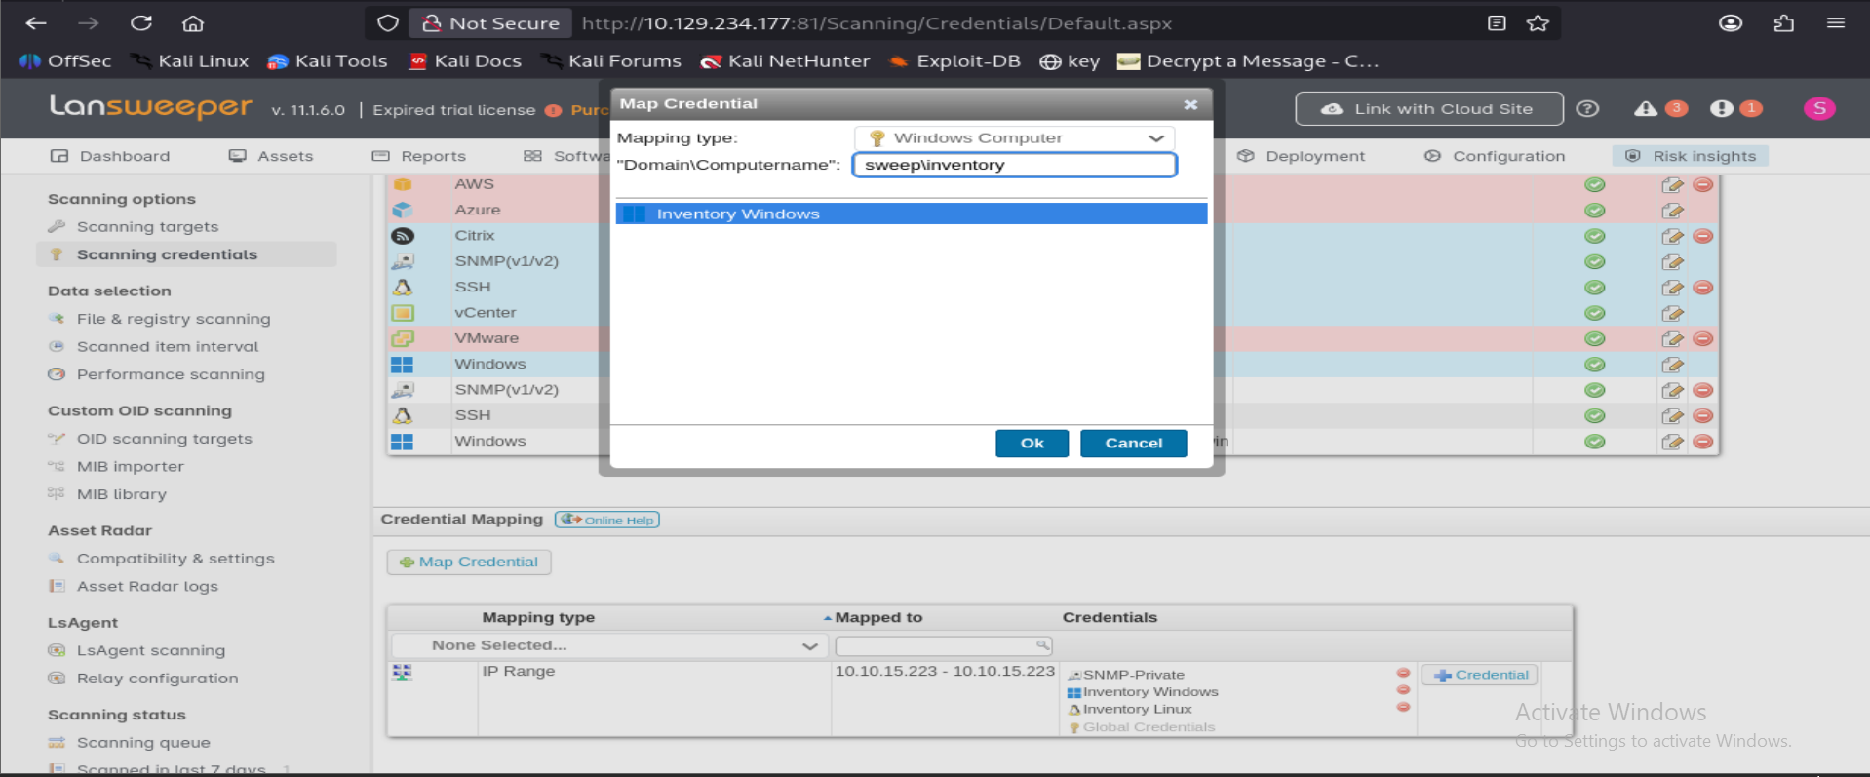This screenshot has height=777, width=1870.
Task: Reload the page with the browser refresh icon
Action: [141, 23]
